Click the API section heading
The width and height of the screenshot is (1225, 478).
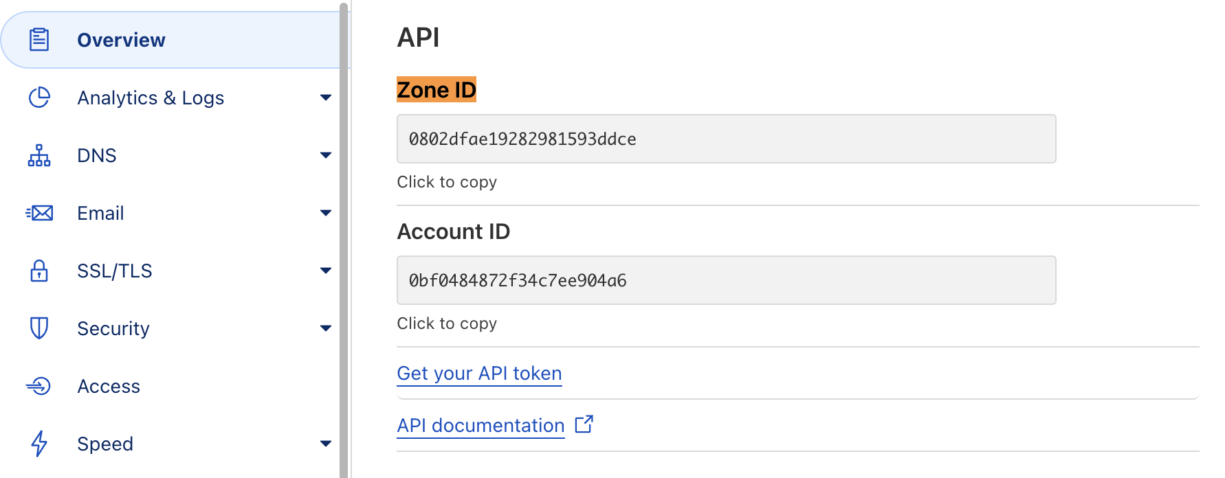tap(418, 37)
